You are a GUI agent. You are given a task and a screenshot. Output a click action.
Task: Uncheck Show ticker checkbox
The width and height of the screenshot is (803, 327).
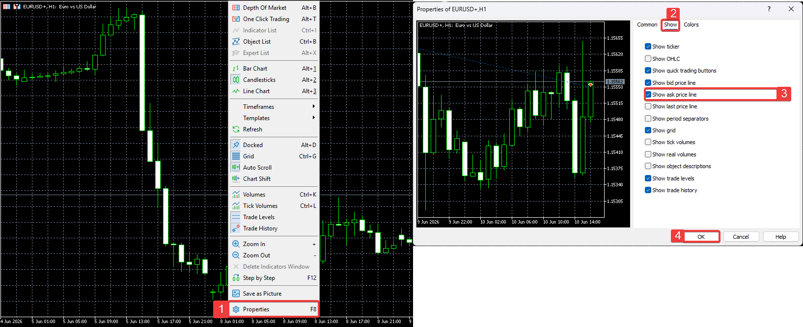coord(648,47)
